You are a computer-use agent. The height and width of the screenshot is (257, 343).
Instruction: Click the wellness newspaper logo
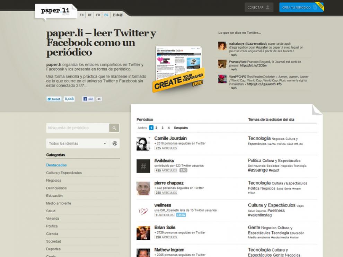(143, 211)
